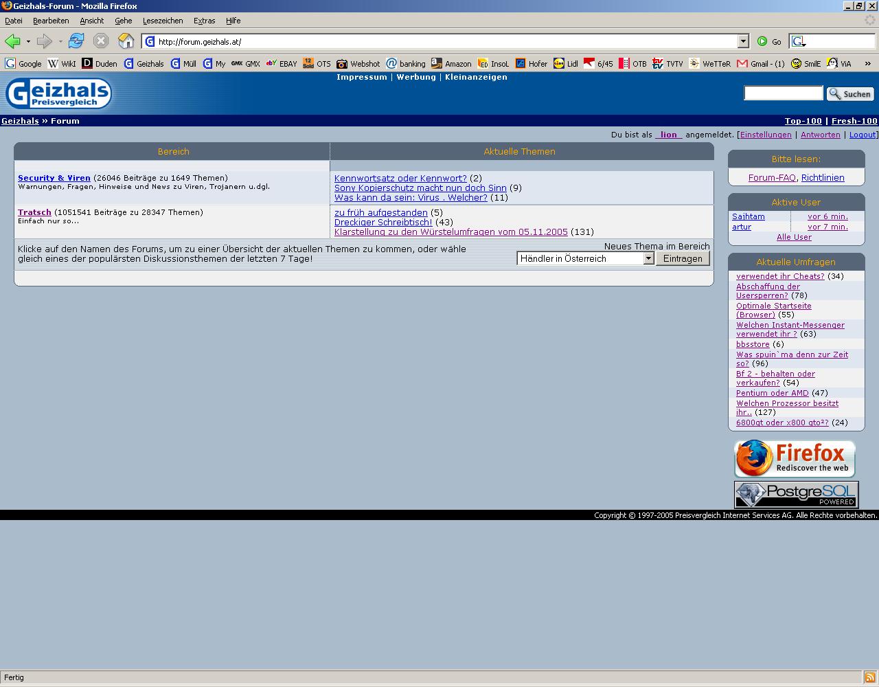
Task: Open the Ansicht menu
Action: pyautogui.click(x=92, y=21)
